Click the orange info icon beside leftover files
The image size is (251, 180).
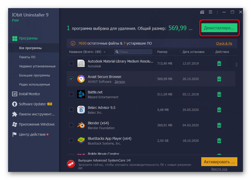pyautogui.click(x=73, y=43)
